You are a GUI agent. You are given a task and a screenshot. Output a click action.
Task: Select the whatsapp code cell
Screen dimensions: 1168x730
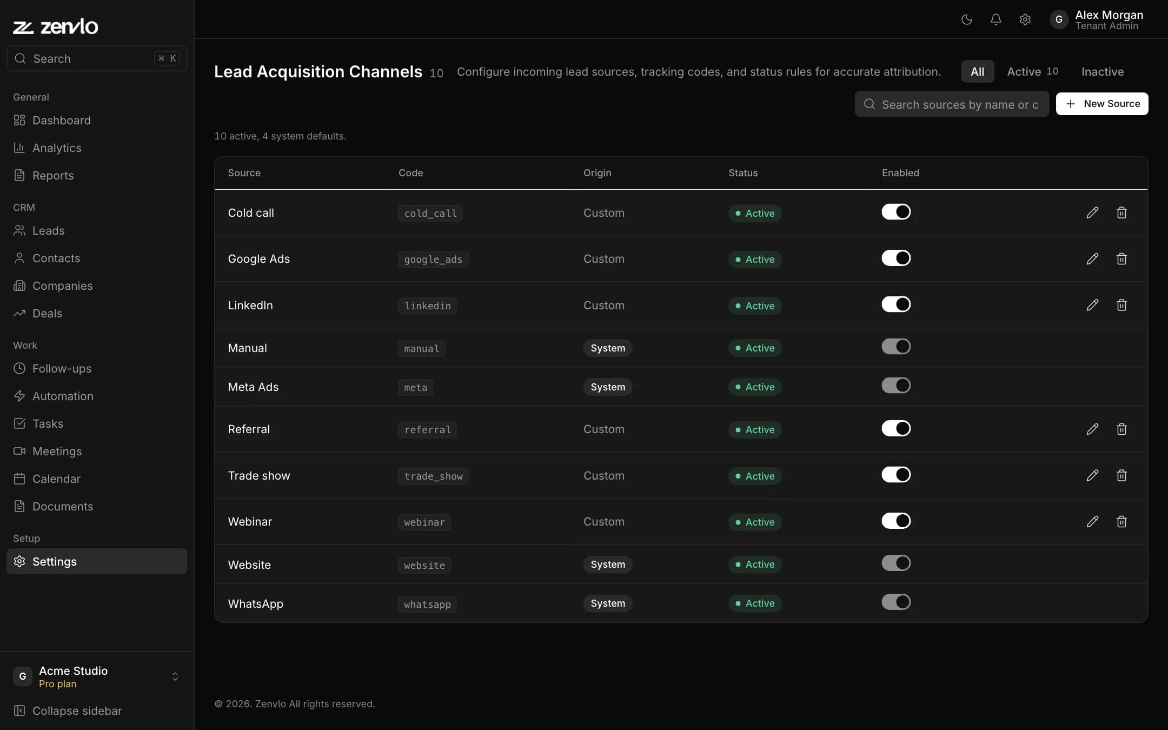pyautogui.click(x=427, y=604)
